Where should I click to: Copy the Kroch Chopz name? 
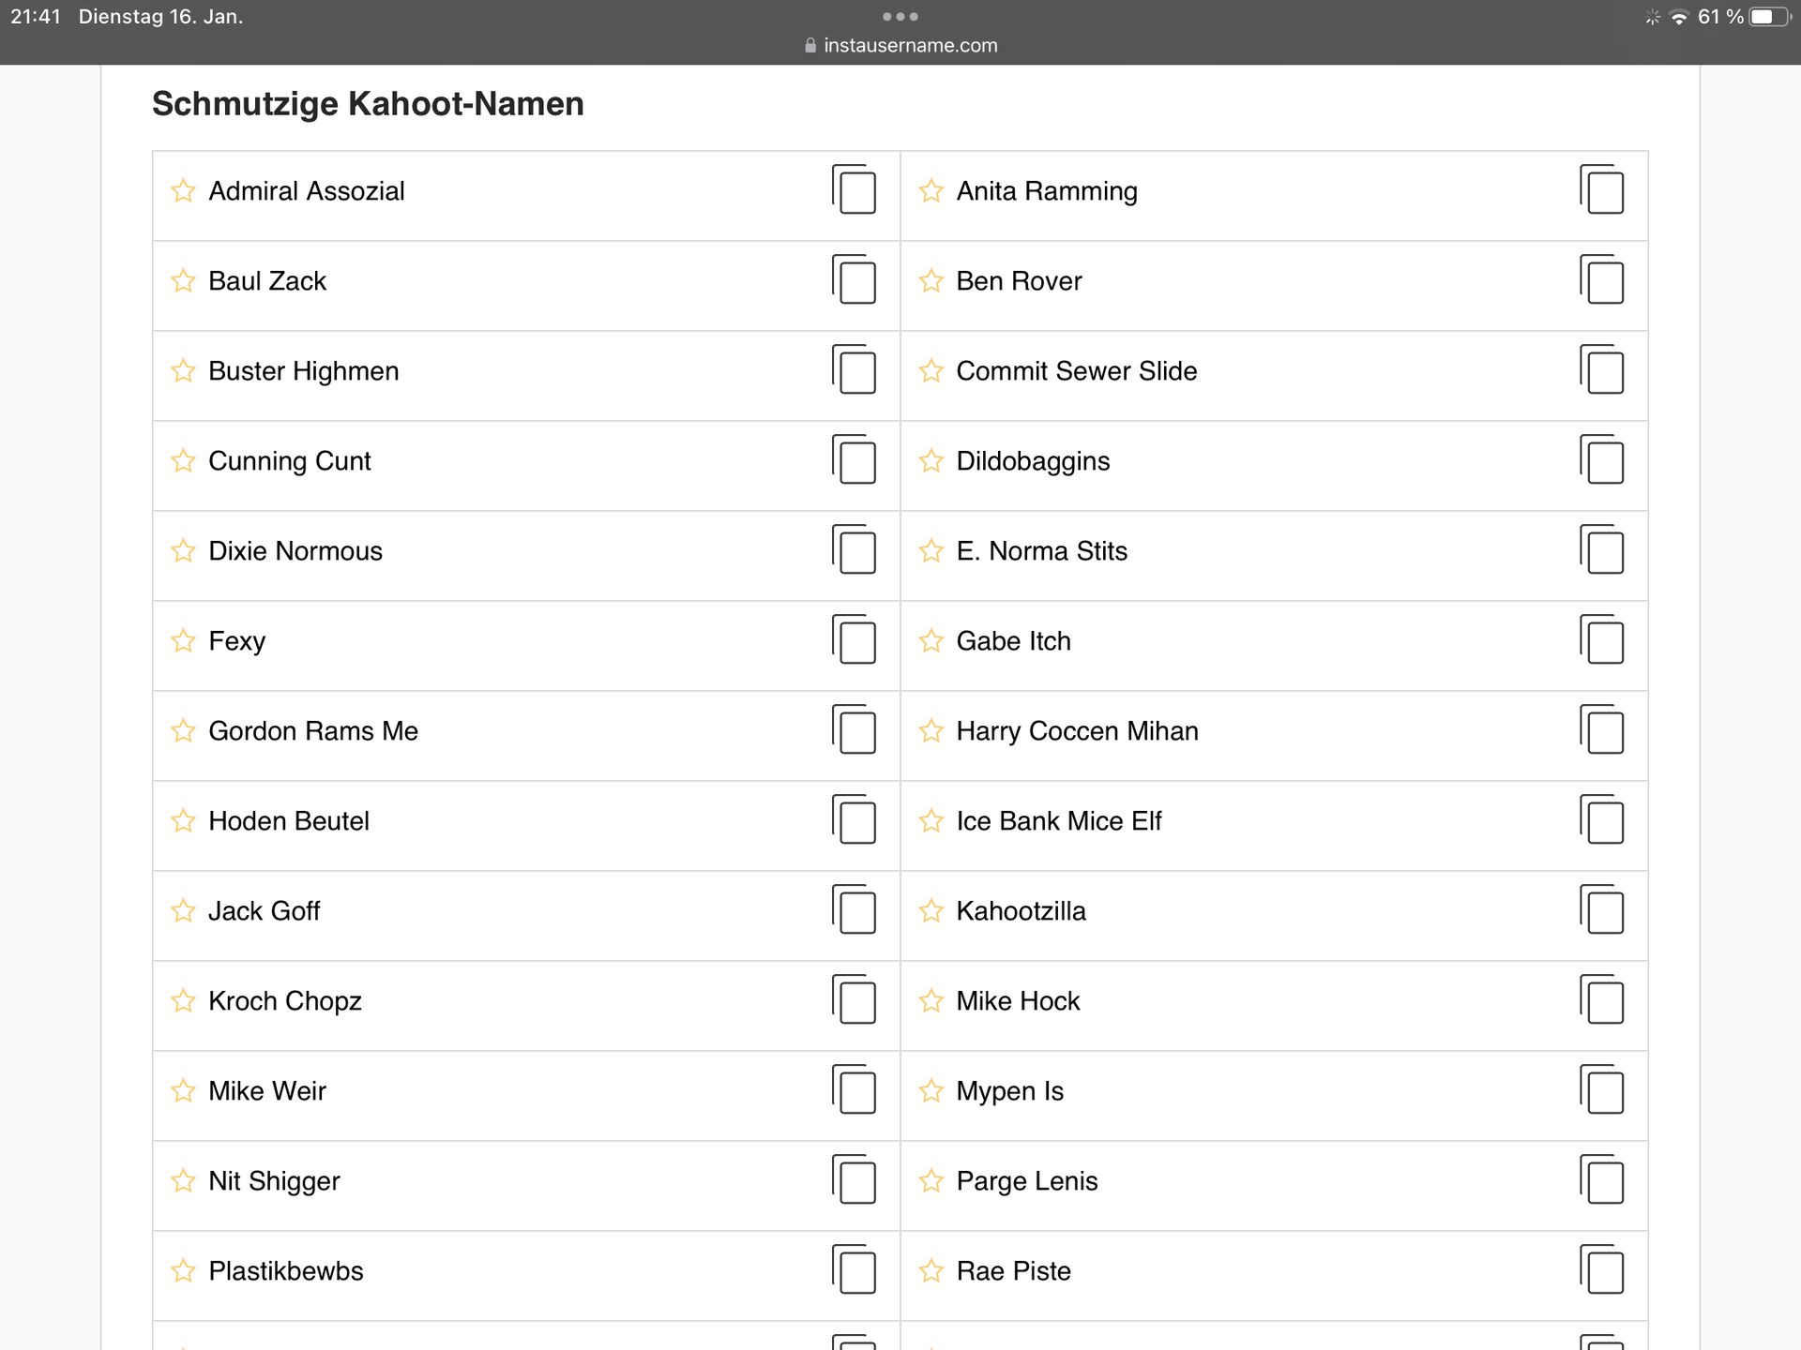854,1000
